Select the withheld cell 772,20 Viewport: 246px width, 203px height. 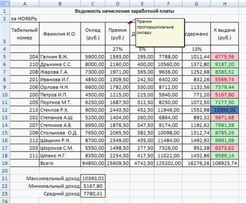point(196,94)
